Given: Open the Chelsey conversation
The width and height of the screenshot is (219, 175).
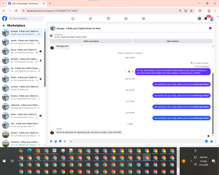Looking at the screenshot, I should (x=22, y=97).
